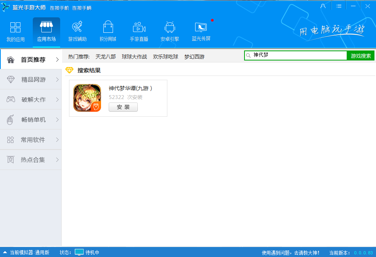The width and height of the screenshot is (376, 257).
Task: Open the 安卓引擎 Android engine
Action: pyautogui.click(x=170, y=32)
